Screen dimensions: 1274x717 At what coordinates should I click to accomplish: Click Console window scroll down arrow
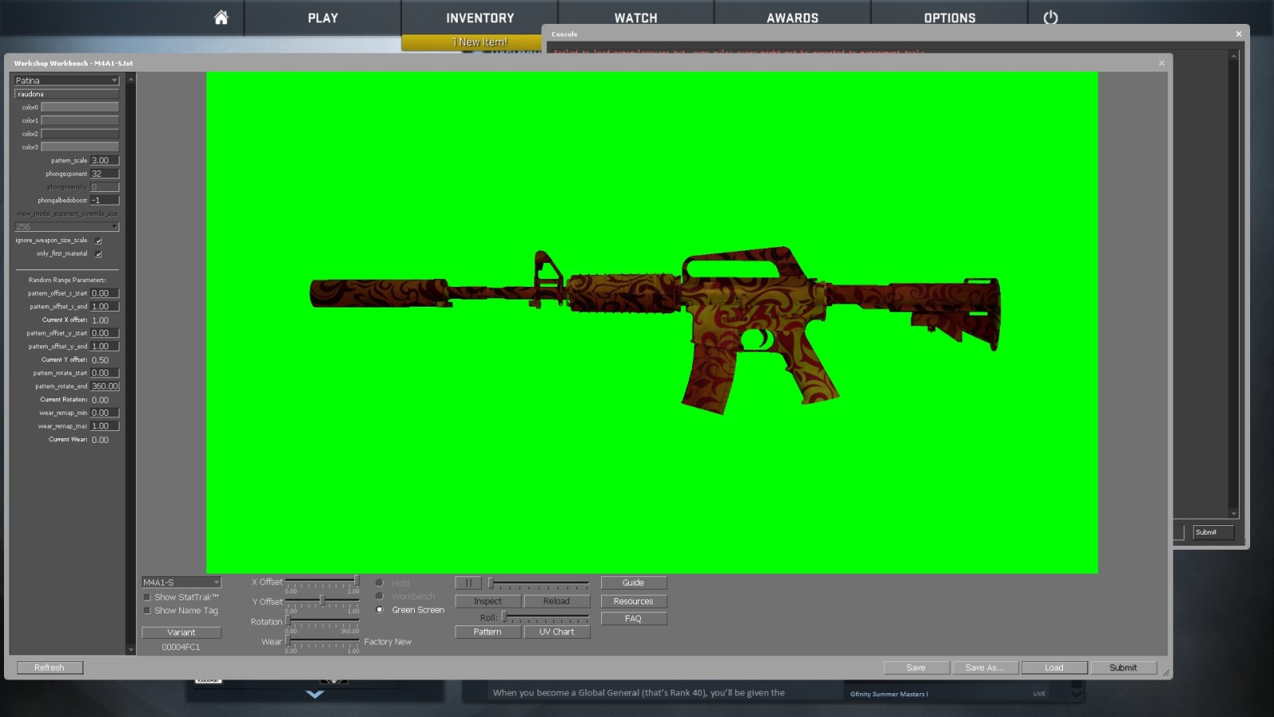pos(1233,514)
